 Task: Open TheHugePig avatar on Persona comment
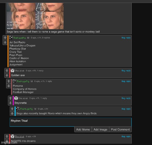(x=14, y=81)
